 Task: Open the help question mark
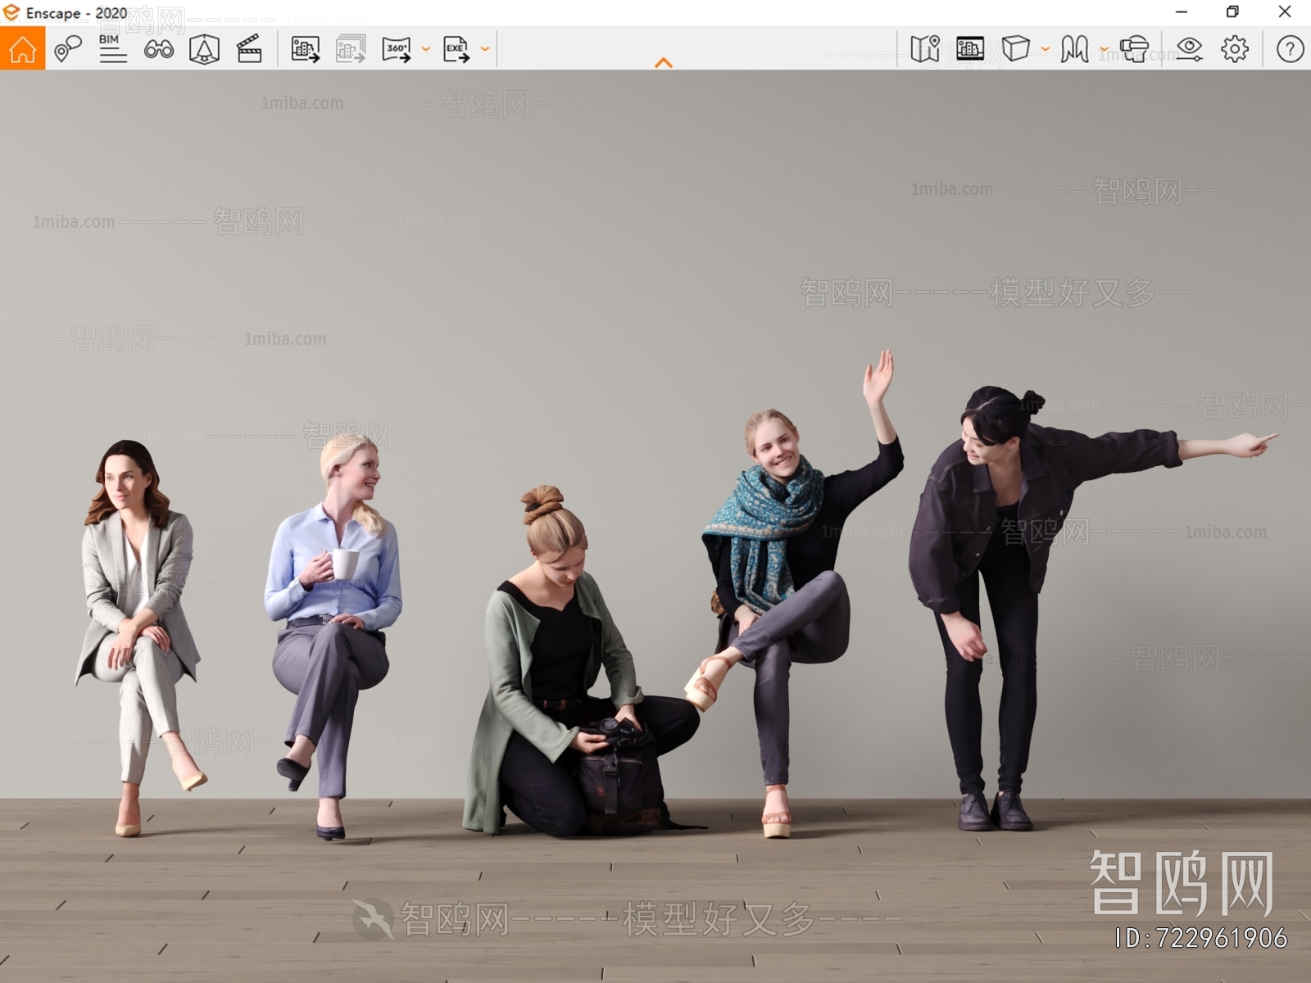pos(1290,49)
